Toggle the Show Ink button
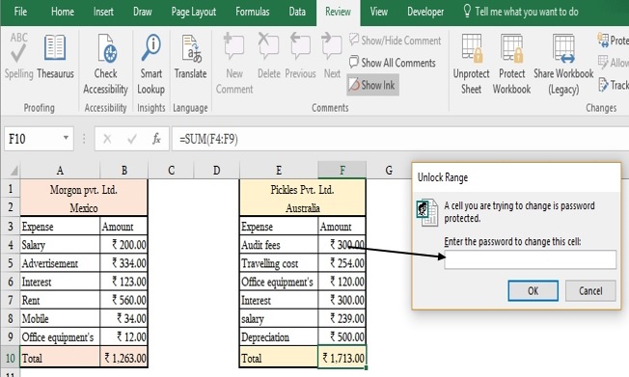The height and width of the screenshot is (377, 629). (372, 85)
